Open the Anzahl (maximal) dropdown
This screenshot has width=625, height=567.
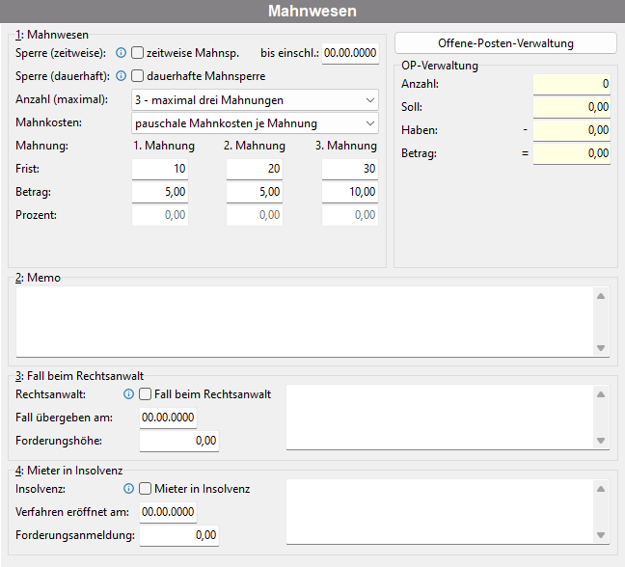point(255,100)
